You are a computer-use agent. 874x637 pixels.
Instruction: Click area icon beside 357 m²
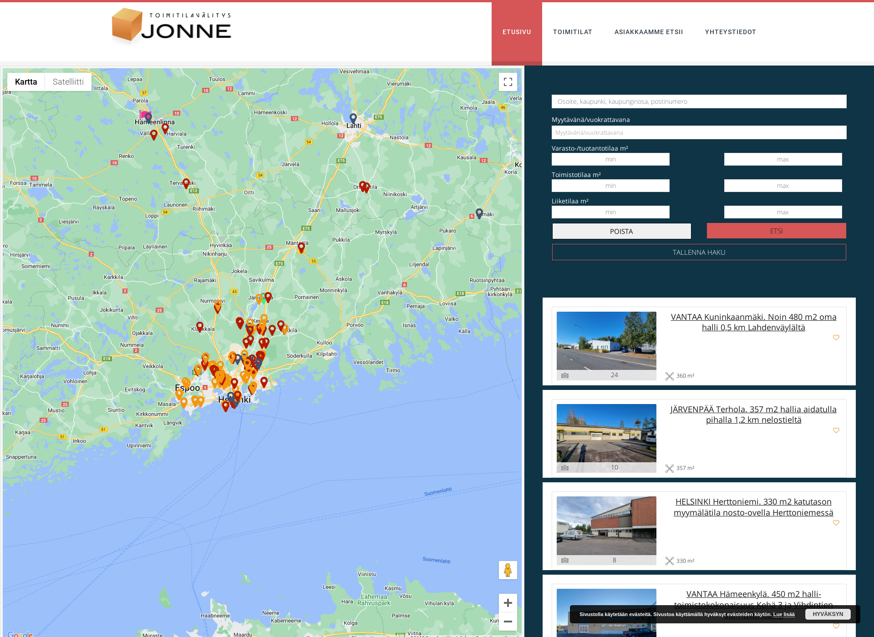click(670, 468)
